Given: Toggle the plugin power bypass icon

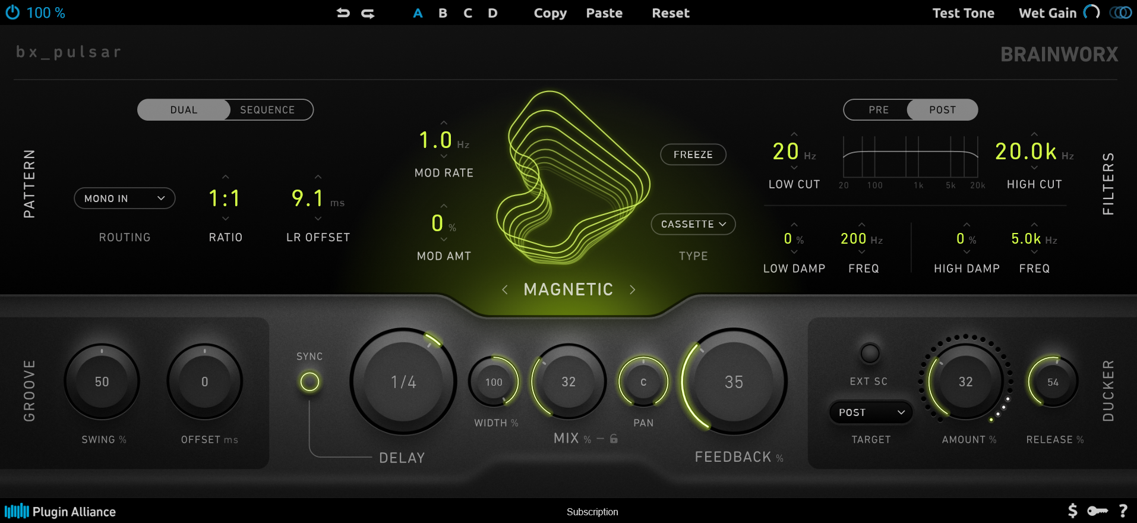Looking at the screenshot, I should click(12, 12).
